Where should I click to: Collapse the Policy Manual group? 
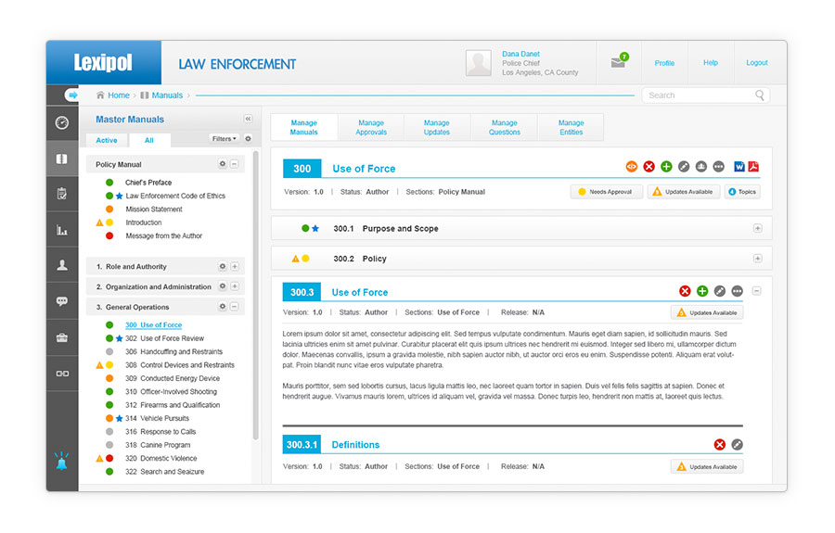pos(235,164)
